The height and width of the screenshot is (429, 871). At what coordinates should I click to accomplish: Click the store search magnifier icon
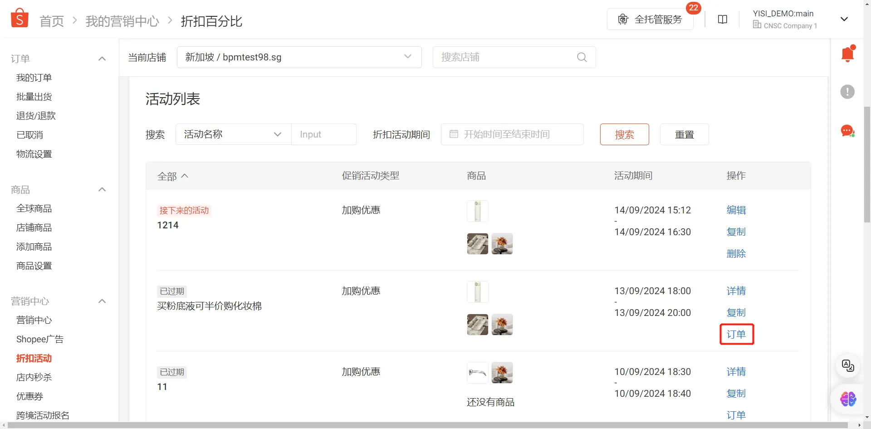click(x=582, y=57)
